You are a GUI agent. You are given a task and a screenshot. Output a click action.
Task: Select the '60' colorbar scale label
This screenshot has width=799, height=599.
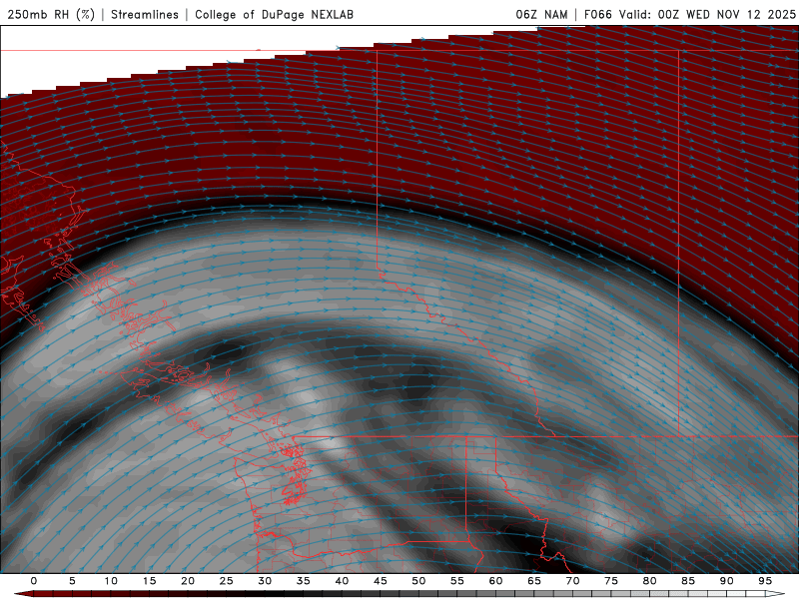495,581
